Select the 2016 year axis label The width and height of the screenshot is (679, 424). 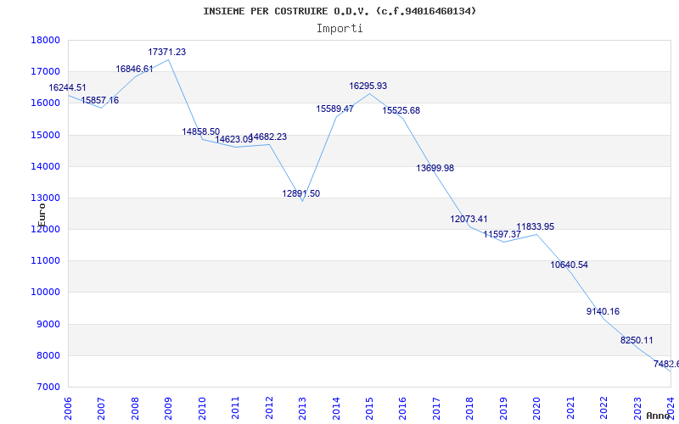point(402,409)
